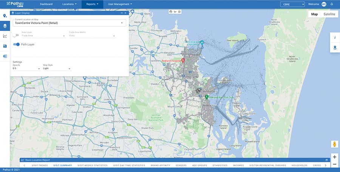The image size is (340, 172).
Task: Open the Households tab
Action: click(300, 165)
